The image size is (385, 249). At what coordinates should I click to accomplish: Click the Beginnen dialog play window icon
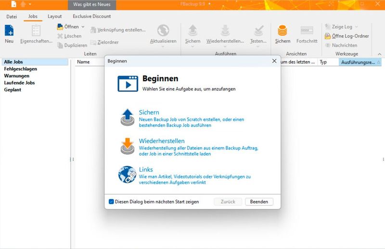[x=128, y=84]
